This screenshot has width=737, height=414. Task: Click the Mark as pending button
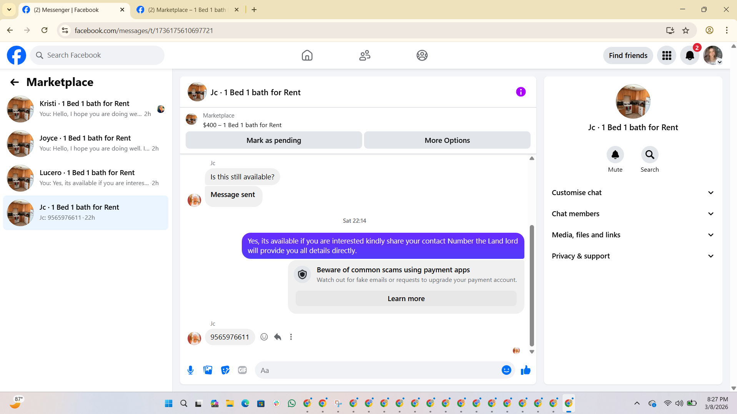pyautogui.click(x=274, y=140)
